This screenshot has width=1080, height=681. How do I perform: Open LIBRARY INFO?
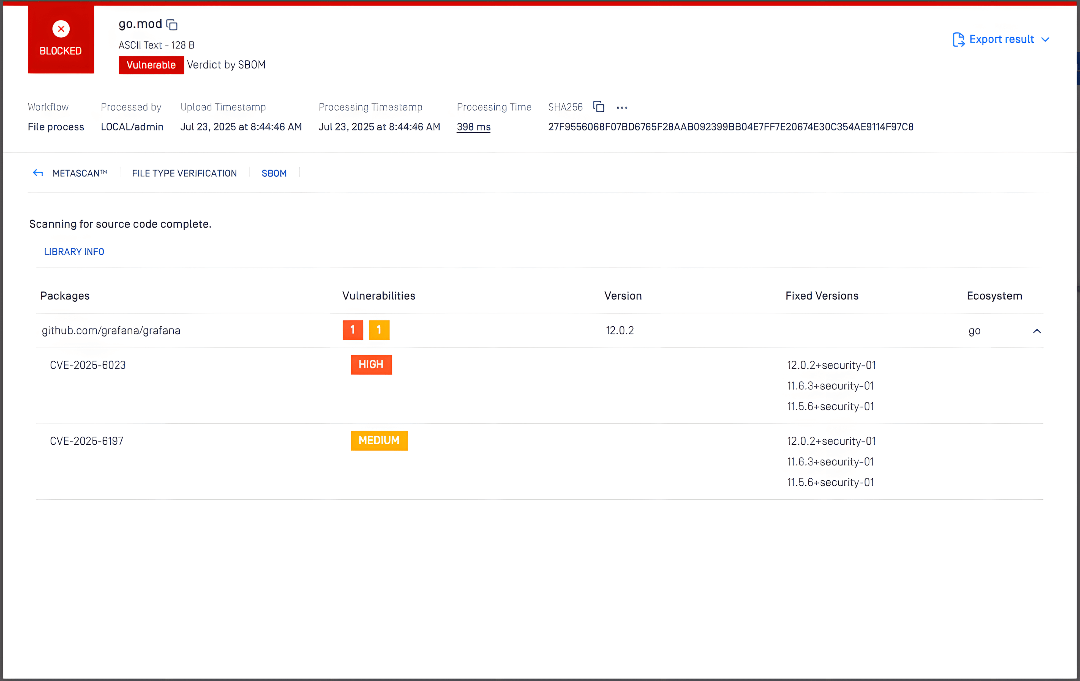point(74,251)
